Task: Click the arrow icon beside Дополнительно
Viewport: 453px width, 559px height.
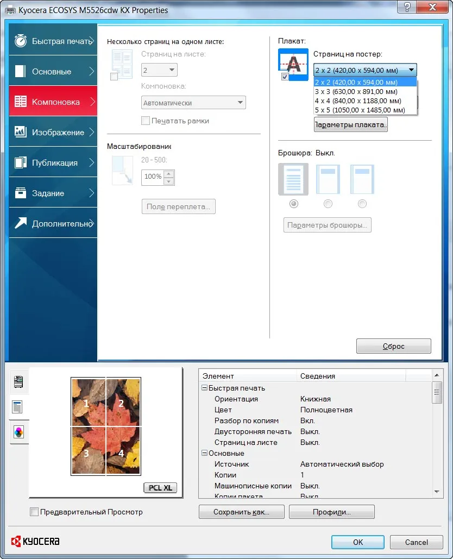Action: (x=20, y=223)
